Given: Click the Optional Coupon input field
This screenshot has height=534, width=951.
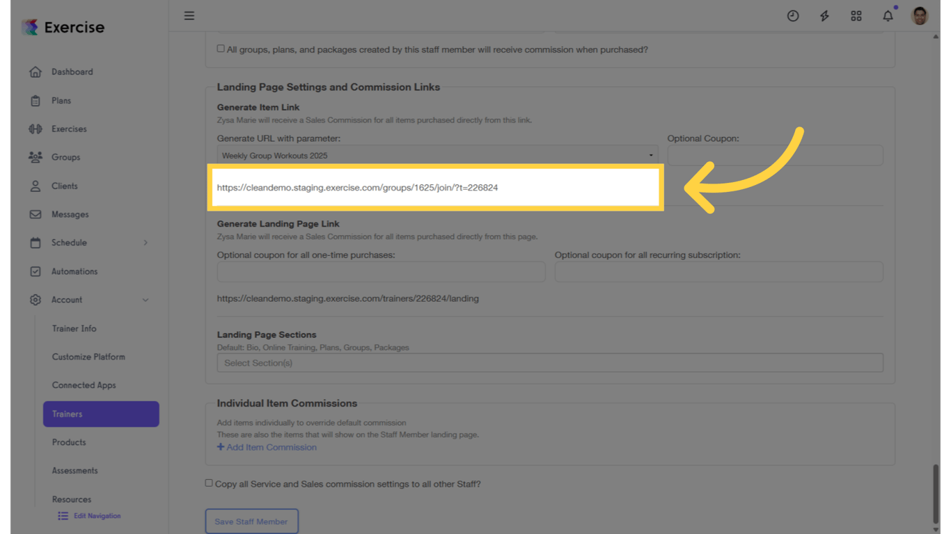Looking at the screenshot, I should click(x=775, y=155).
